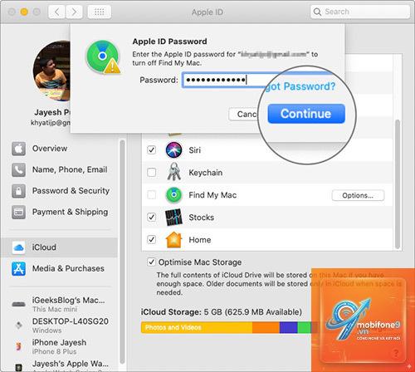
Task: Select iPhone Jayesh device
Action: coord(59,346)
